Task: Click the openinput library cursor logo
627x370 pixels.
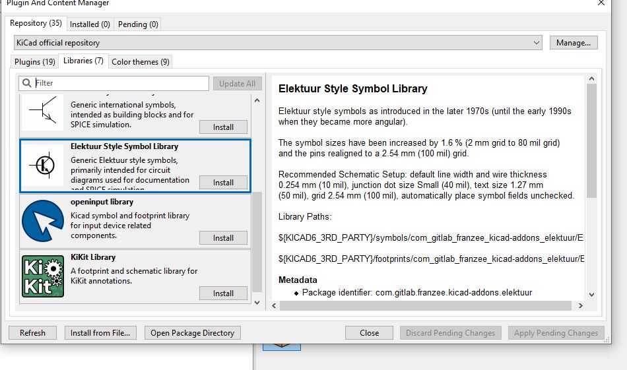Action: click(43, 220)
